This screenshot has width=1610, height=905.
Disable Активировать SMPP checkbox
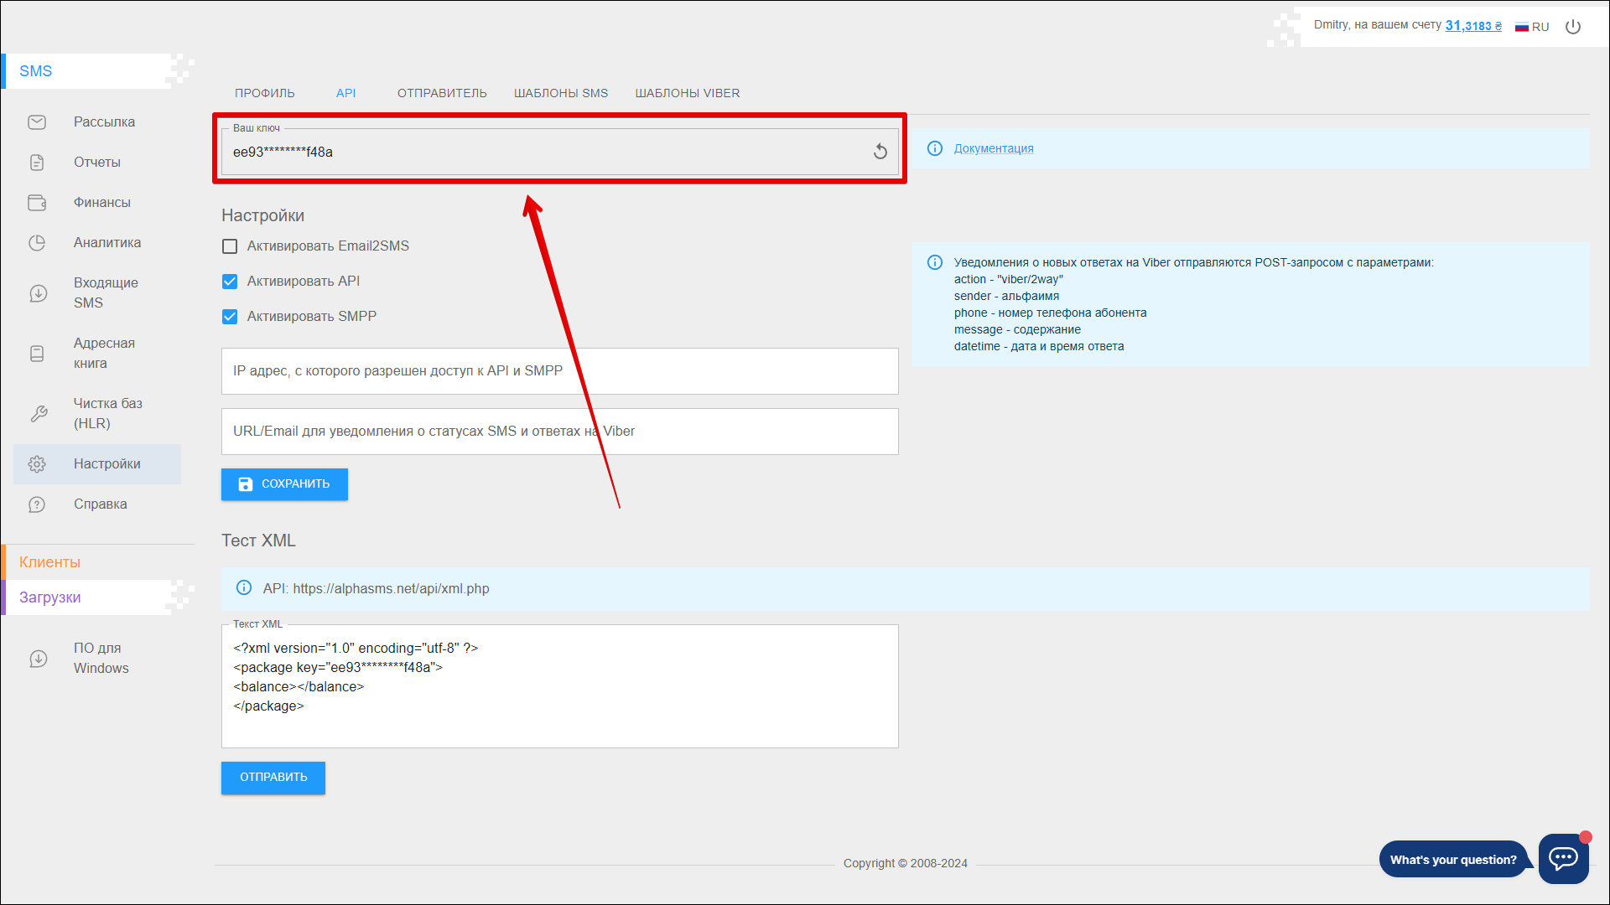pyautogui.click(x=230, y=317)
